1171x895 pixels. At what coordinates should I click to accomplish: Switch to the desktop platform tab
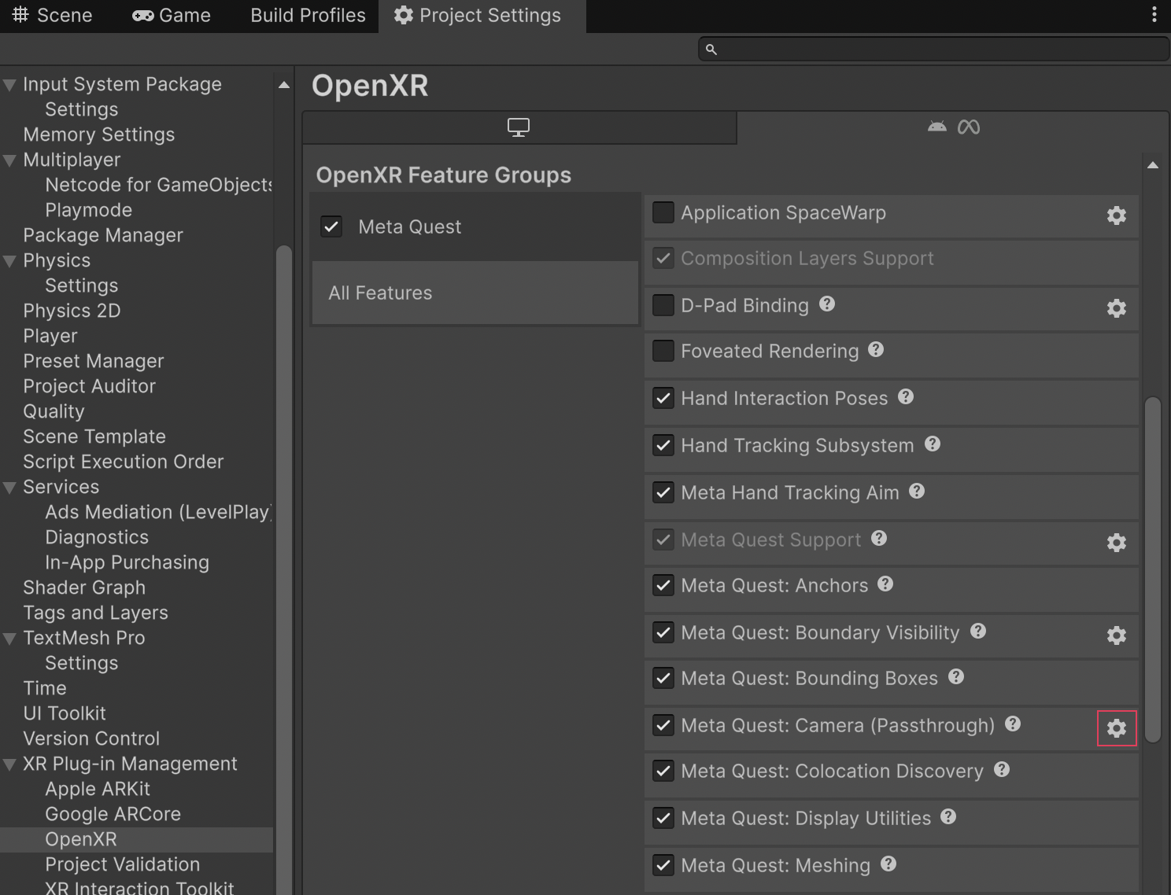[519, 127]
